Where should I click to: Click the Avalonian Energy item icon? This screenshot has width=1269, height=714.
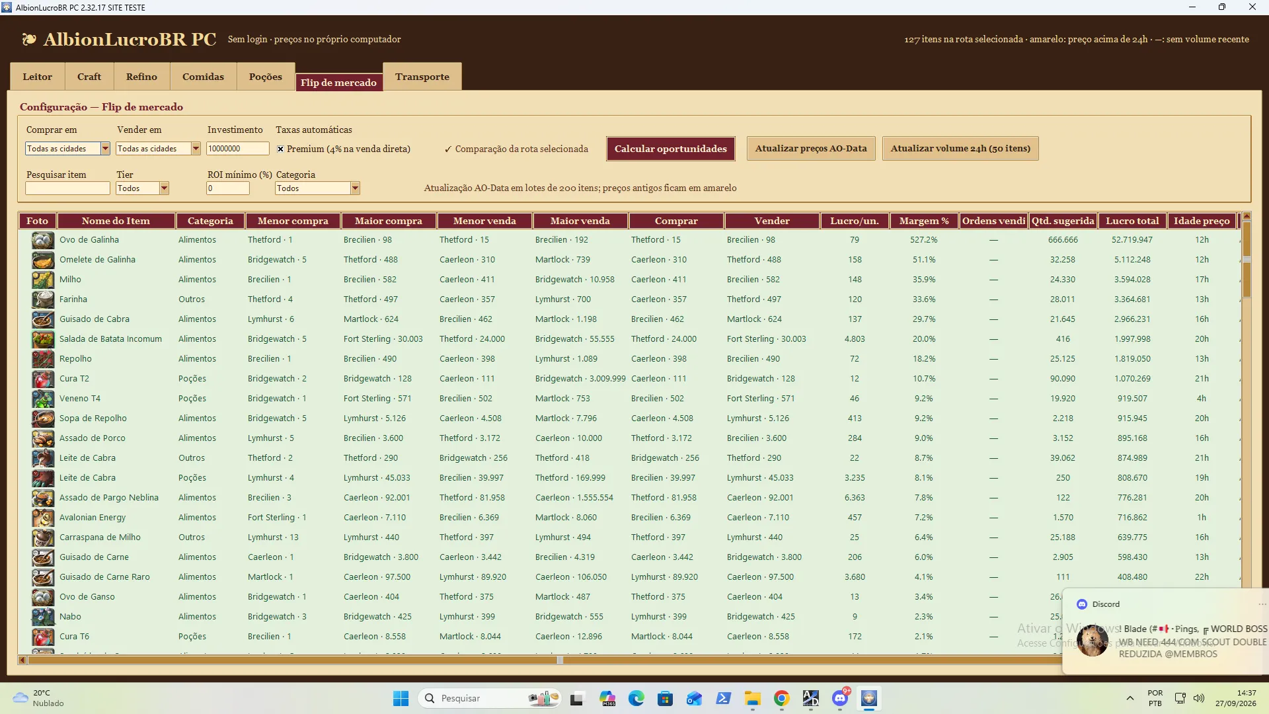coord(43,518)
